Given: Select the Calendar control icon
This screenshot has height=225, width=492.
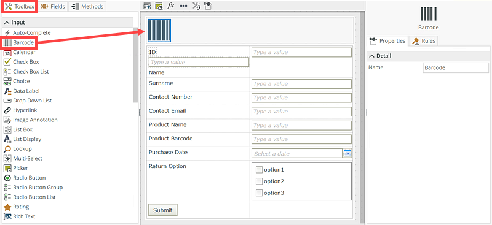Looking at the screenshot, I should tap(7, 53).
